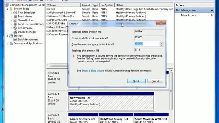The image size is (219, 123).
Task: Select the MOBILES (E:) volume
Action: pyautogui.click(x=57, y=24)
